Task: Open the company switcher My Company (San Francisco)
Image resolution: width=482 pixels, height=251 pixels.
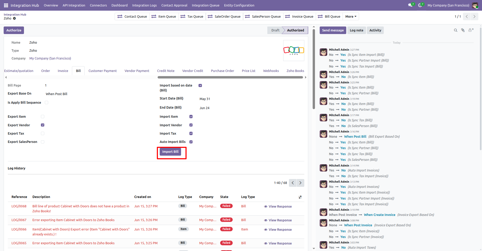Action: pyautogui.click(x=448, y=5)
